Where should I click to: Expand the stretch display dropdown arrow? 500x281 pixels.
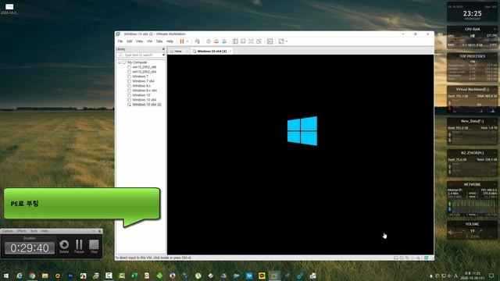[x=287, y=41]
